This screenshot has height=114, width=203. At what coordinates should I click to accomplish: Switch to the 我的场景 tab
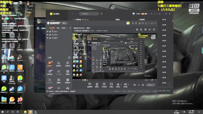pyautogui.click(x=52, y=28)
